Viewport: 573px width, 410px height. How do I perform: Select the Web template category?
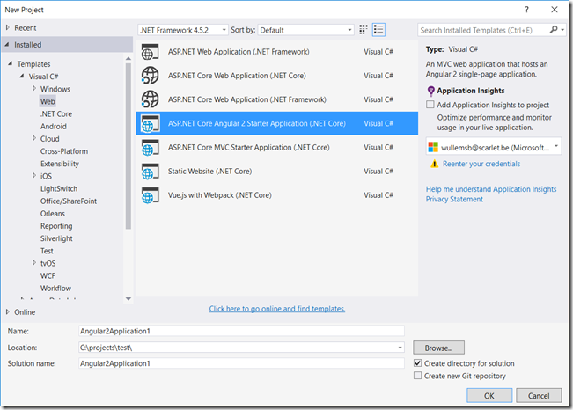[x=48, y=101]
